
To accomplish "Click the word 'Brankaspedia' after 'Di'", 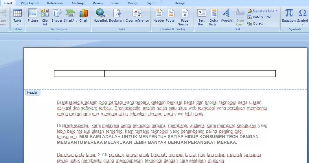I will pos(76,126).
